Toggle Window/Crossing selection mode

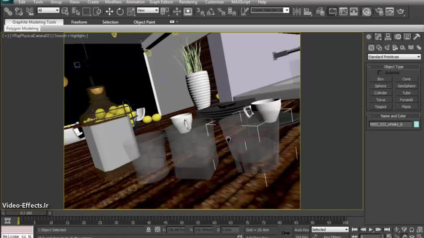coord(97,11)
